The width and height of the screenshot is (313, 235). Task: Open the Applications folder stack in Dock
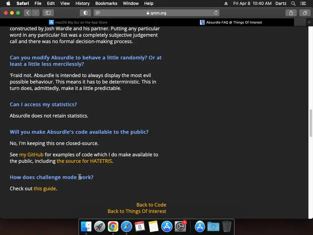pyautogui.click(x=200, y=227)
